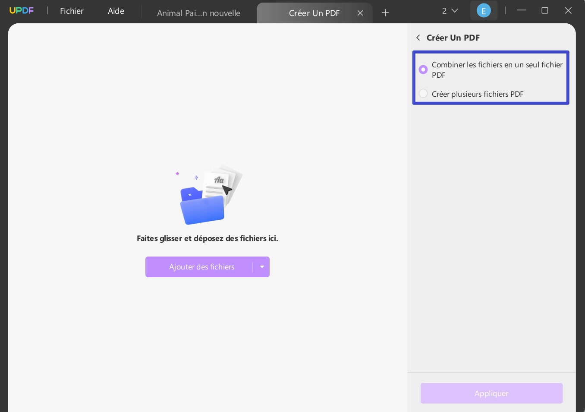Click the drag-and-drop file area
This screenshot has width=585, height=412.
tap(208, 212)
